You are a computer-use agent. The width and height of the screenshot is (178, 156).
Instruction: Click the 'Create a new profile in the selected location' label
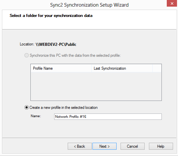pos(63,108)
